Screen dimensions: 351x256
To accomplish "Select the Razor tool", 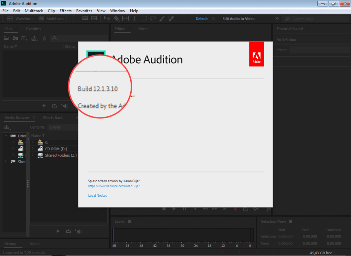I will tap(117, 19).
